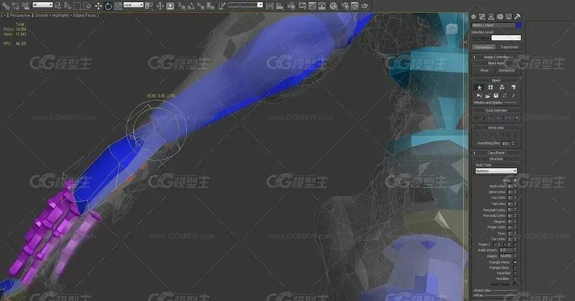Collapse the Biped Apps rollout
Image resolution: width=575 pixels, height=301 pixels.
(496, 63)
